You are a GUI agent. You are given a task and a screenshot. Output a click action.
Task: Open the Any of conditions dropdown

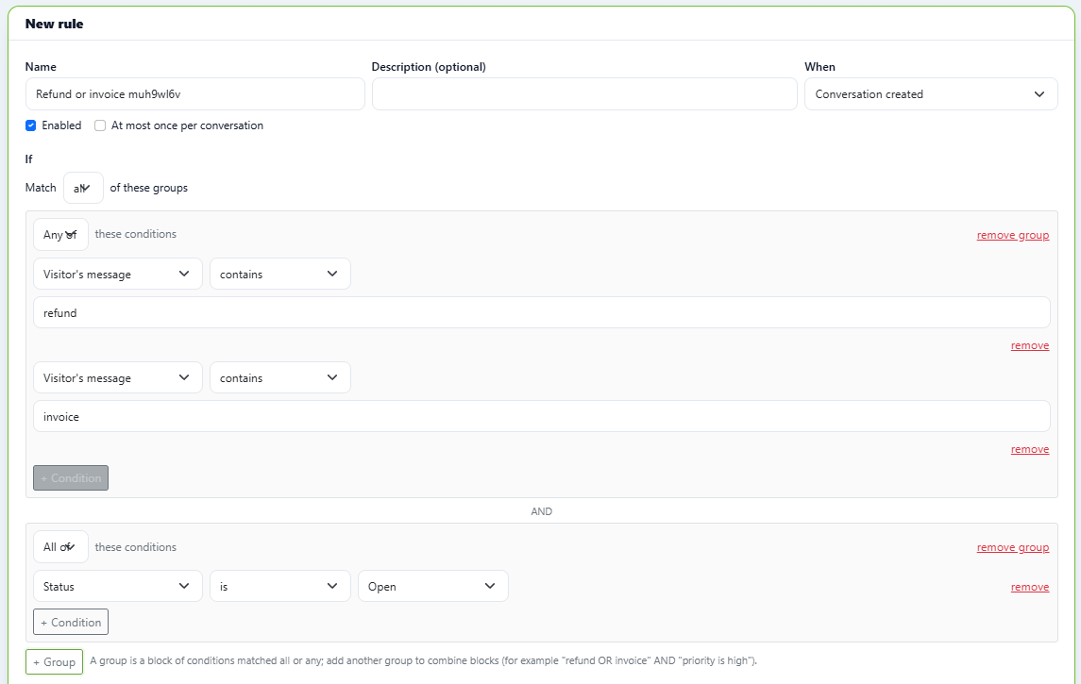pos(60,234)
